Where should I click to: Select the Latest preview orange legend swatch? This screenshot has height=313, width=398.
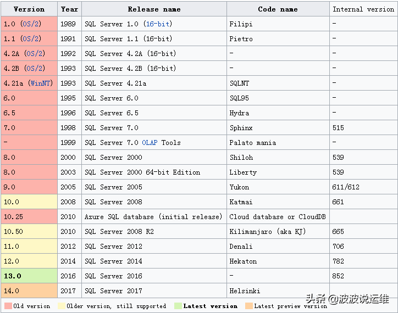pos(249,306)
